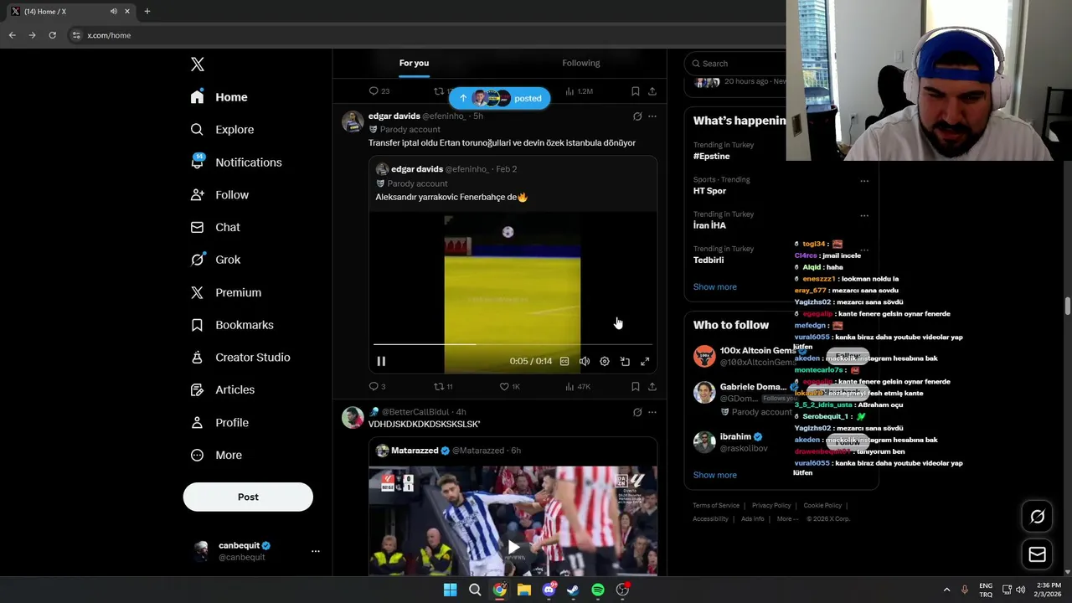Click the Follow sidebar icon
The image size is (1072, 603).
pos(197,195)
